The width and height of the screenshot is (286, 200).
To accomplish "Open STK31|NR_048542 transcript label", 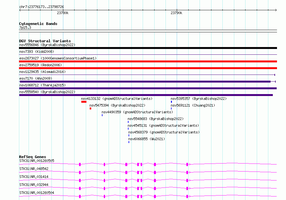I will click(x=34, y=169).
